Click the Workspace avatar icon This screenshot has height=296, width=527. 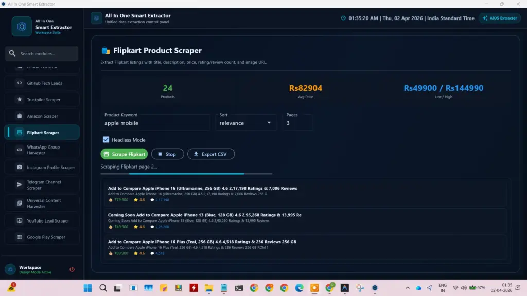10,269
